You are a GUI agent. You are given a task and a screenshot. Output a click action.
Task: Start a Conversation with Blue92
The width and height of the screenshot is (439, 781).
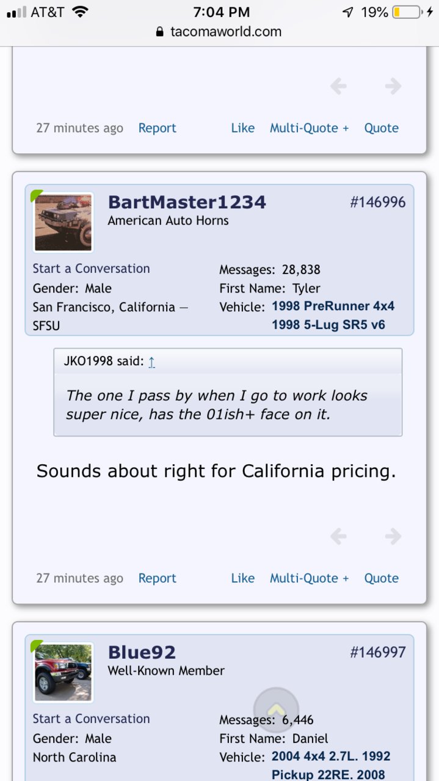click(x=91, y=719)
